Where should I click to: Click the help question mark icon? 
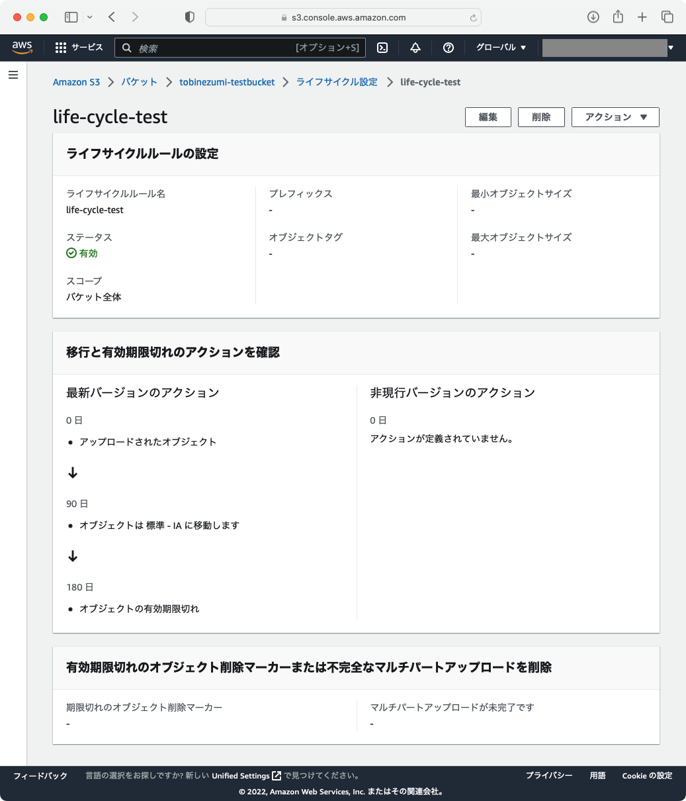point(449,47)
